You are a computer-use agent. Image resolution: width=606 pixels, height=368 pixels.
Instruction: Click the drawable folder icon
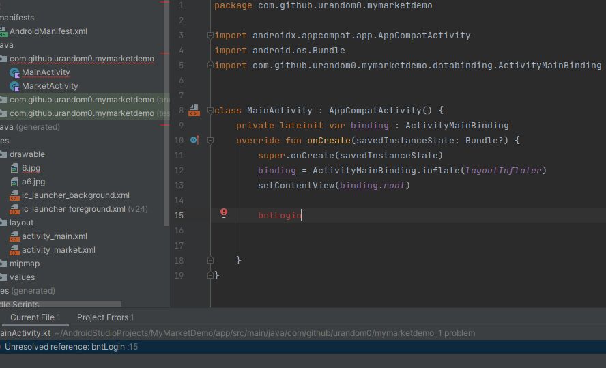pos(3,154)
